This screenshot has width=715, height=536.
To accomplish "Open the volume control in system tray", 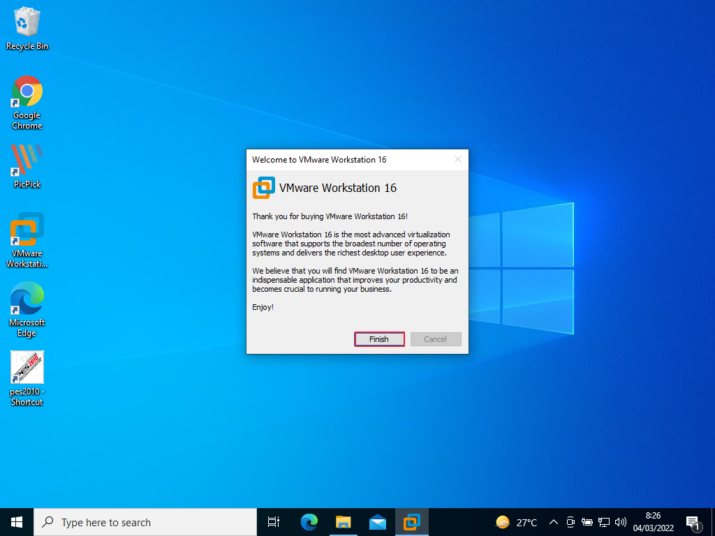I will (x=621, y=521).
